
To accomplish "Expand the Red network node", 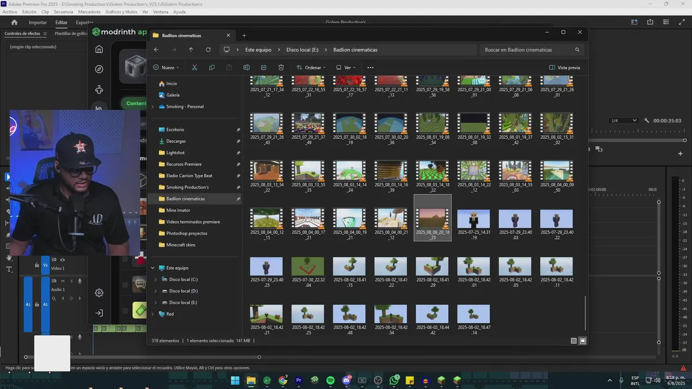I will [x=152, y=314].
